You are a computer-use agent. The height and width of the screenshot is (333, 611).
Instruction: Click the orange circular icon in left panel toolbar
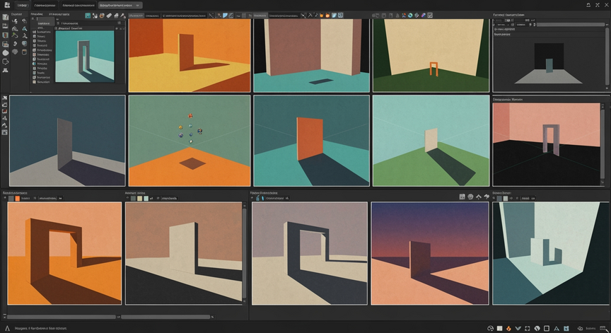point(102,16)
